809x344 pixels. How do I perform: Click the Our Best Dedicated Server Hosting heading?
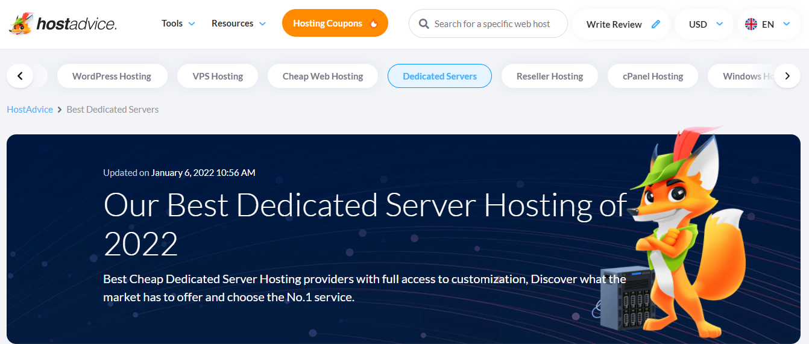[365, 224]
